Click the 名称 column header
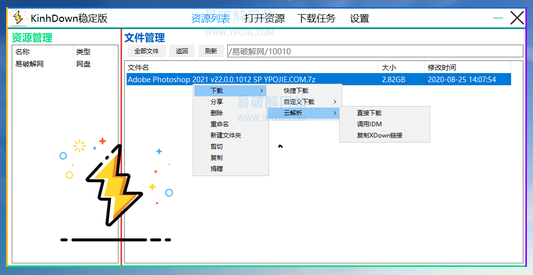The image size is (533, 275). coord(43,52)
